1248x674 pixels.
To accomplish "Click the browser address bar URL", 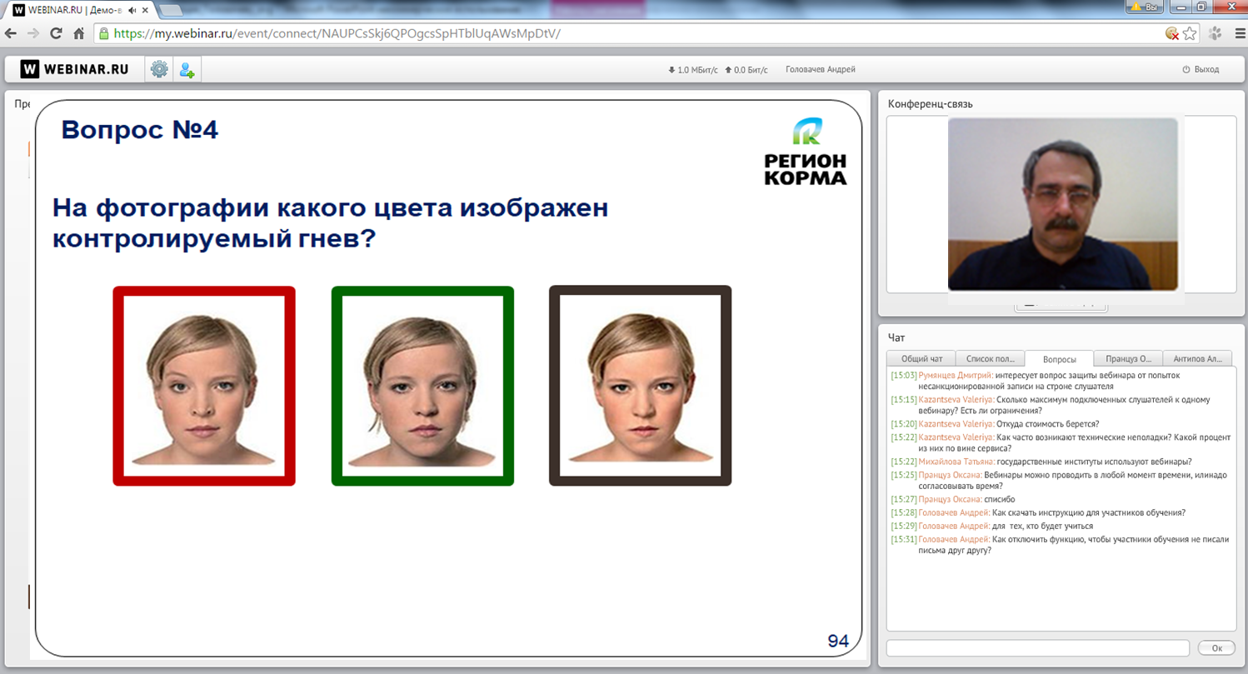I will (337, 33).
